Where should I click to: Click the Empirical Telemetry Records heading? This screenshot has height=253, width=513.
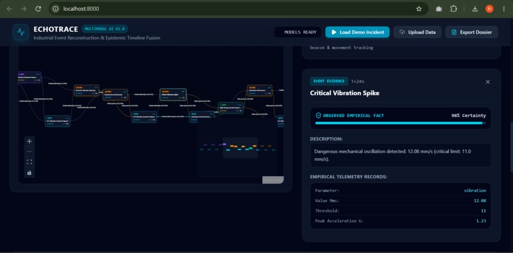[x=348, y=177]
